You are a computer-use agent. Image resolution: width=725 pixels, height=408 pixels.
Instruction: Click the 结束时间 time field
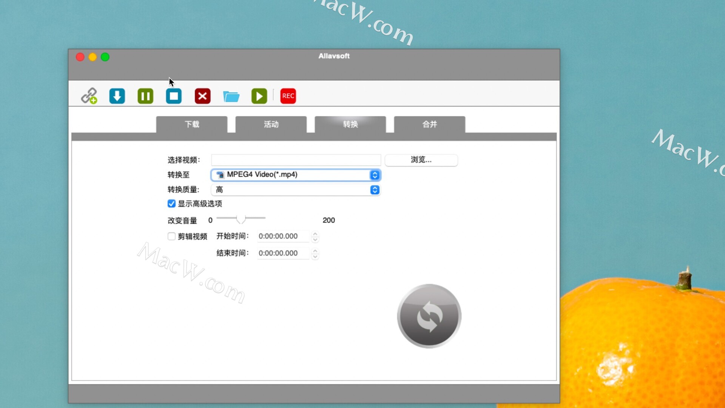point(283,253)
